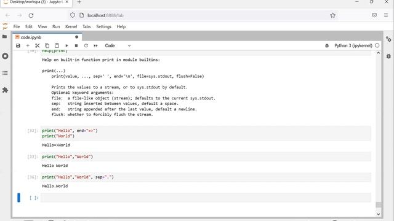Open the File menu
The width and height of the screenshot is (394, 221).
(17, 26)
